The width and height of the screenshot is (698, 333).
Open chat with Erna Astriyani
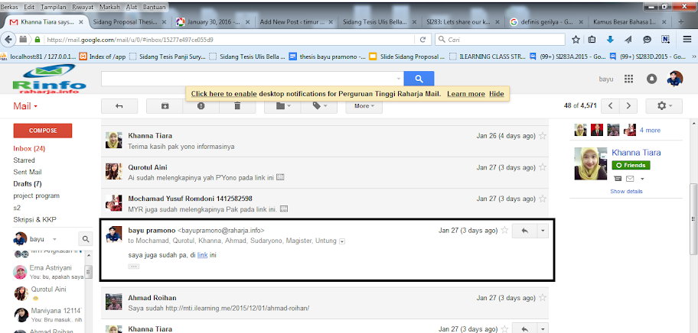pyautogui.click(x=49, y=272)
